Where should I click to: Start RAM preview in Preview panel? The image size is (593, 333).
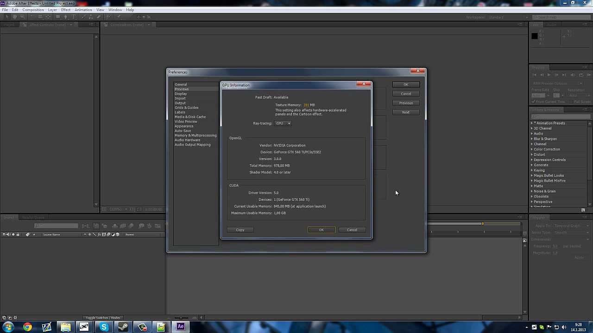pyautogui.click(x=589, y=75)
